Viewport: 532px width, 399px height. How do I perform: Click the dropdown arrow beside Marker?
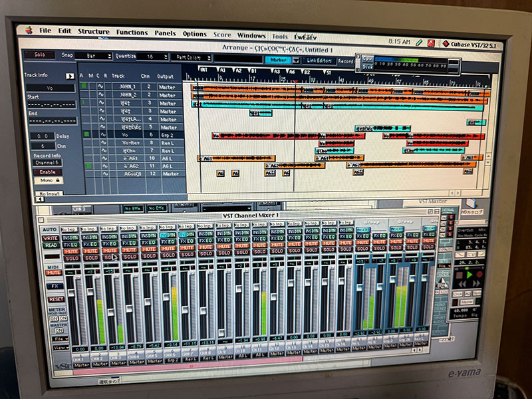point(296,61)
